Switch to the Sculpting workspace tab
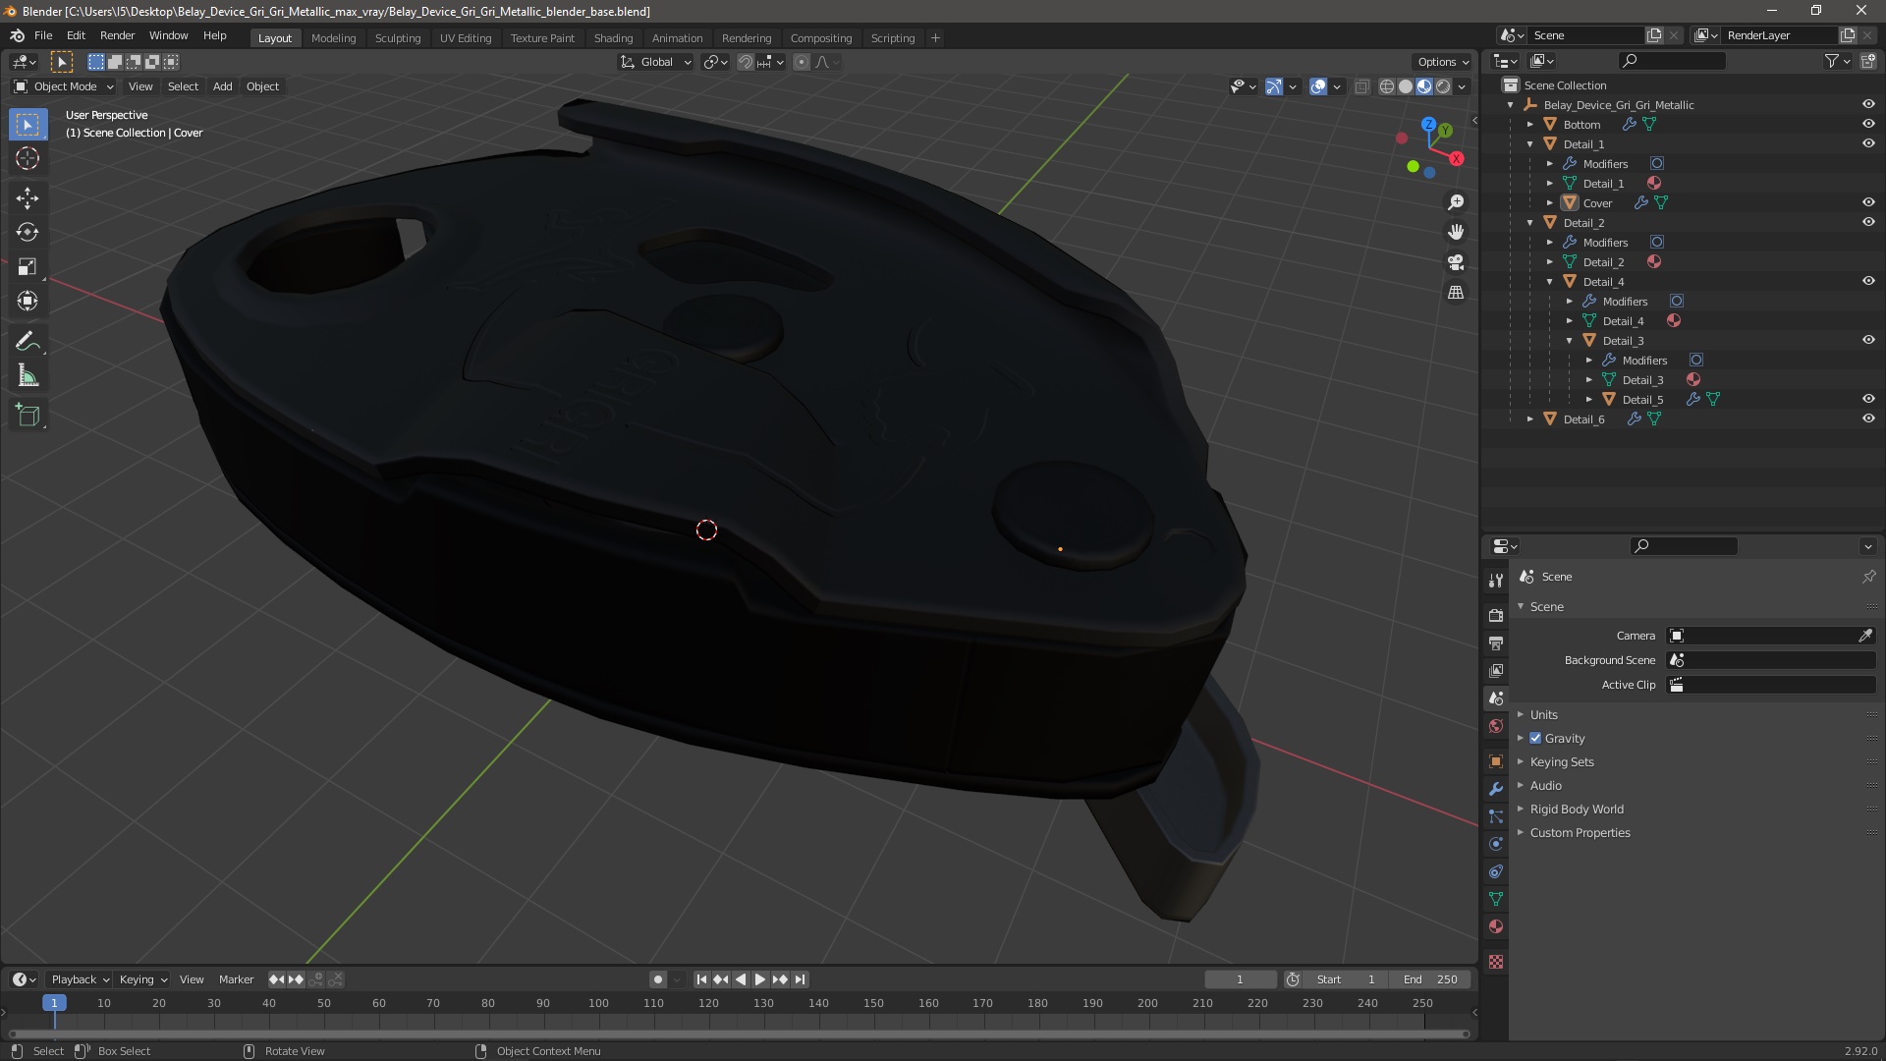The width and height of the screenshot is (1886, 1061). pyautogui.click(x=398, y=37)
